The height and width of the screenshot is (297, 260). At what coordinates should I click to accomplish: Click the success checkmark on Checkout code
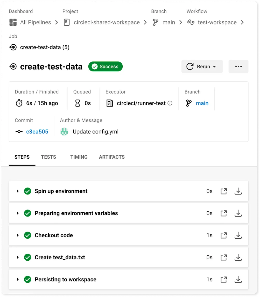(27, 235)
